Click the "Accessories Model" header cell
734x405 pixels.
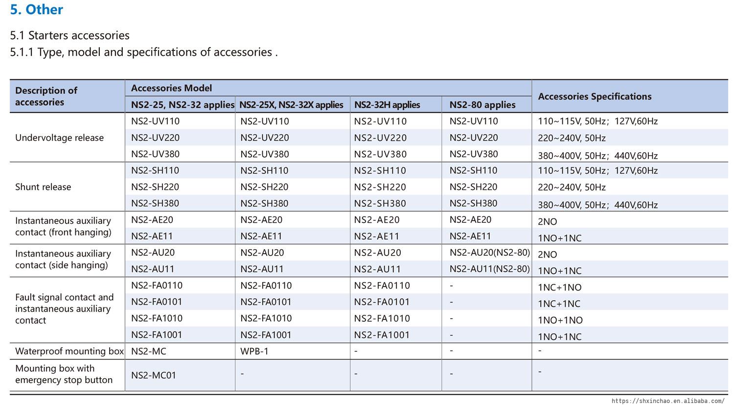point(171,88)
